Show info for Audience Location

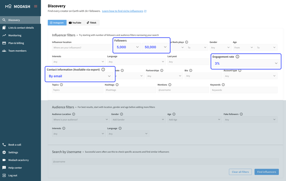[x=74, y=114]
